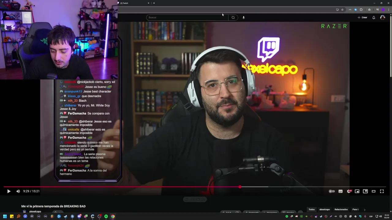
Task: Click FerDamacha's message 'A la somra del hermano'
Action: [x=83, y=172]
